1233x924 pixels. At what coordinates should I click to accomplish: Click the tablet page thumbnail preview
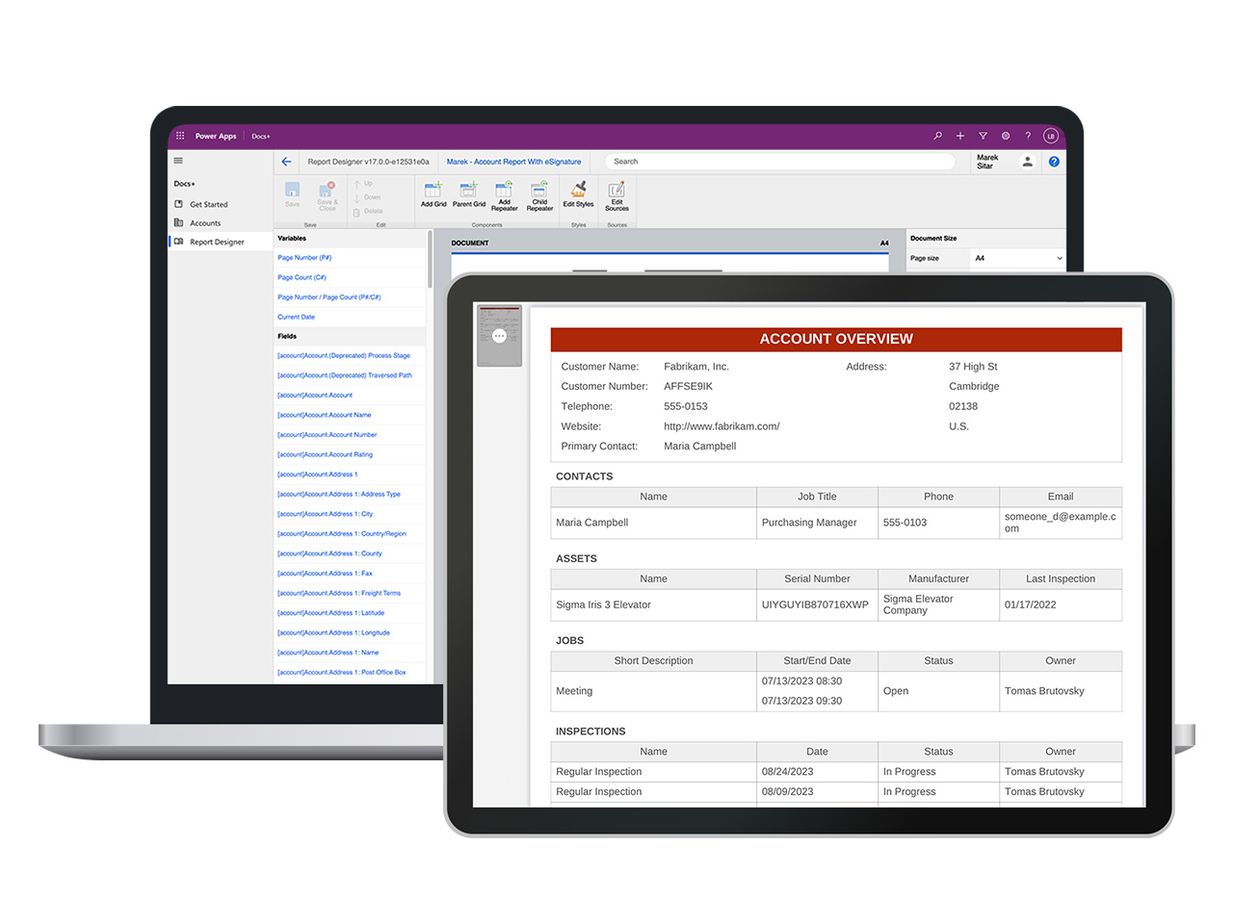[x=499, y=336]
